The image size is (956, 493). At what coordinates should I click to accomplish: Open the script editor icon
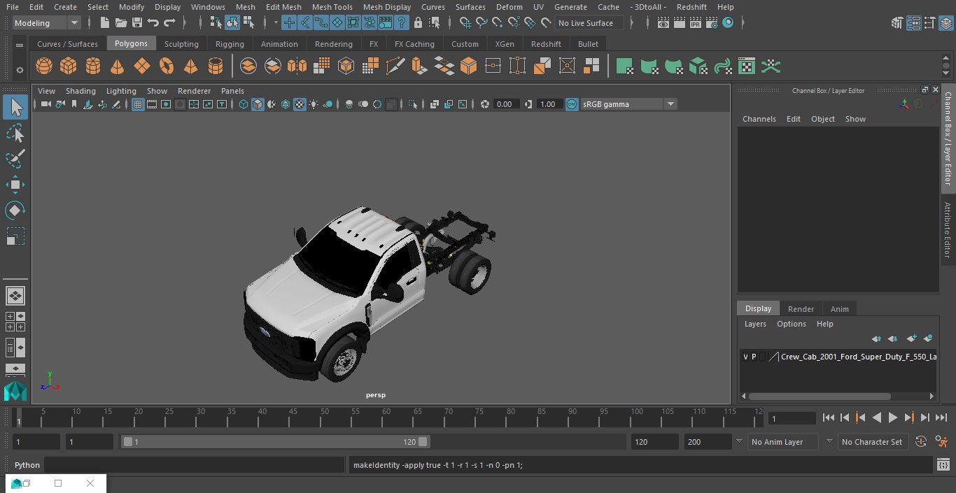pos(943,464)
